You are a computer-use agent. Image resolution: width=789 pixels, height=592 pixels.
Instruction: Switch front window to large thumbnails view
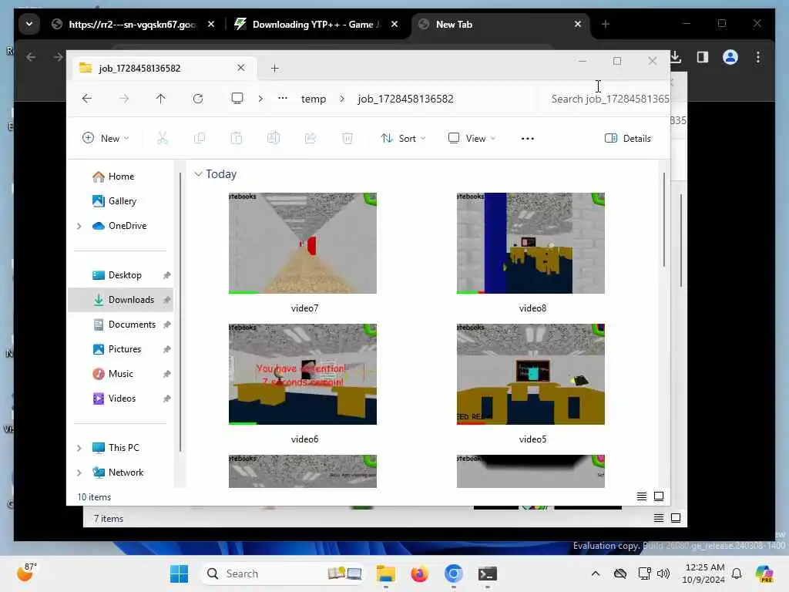(x=659, y=497)
